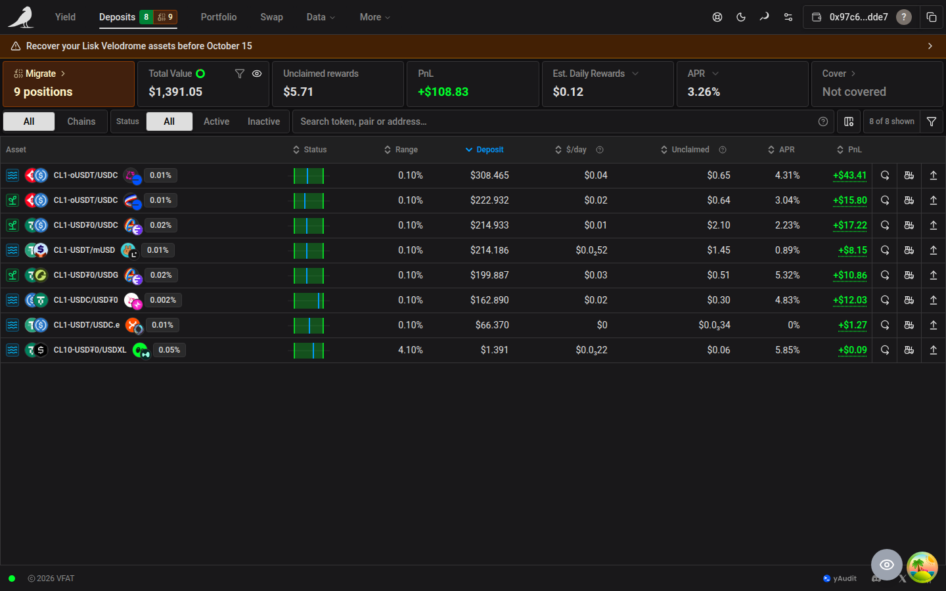Click the claim rewards icon on CL1-USDT/mUSD row

[x=909, y=250]
